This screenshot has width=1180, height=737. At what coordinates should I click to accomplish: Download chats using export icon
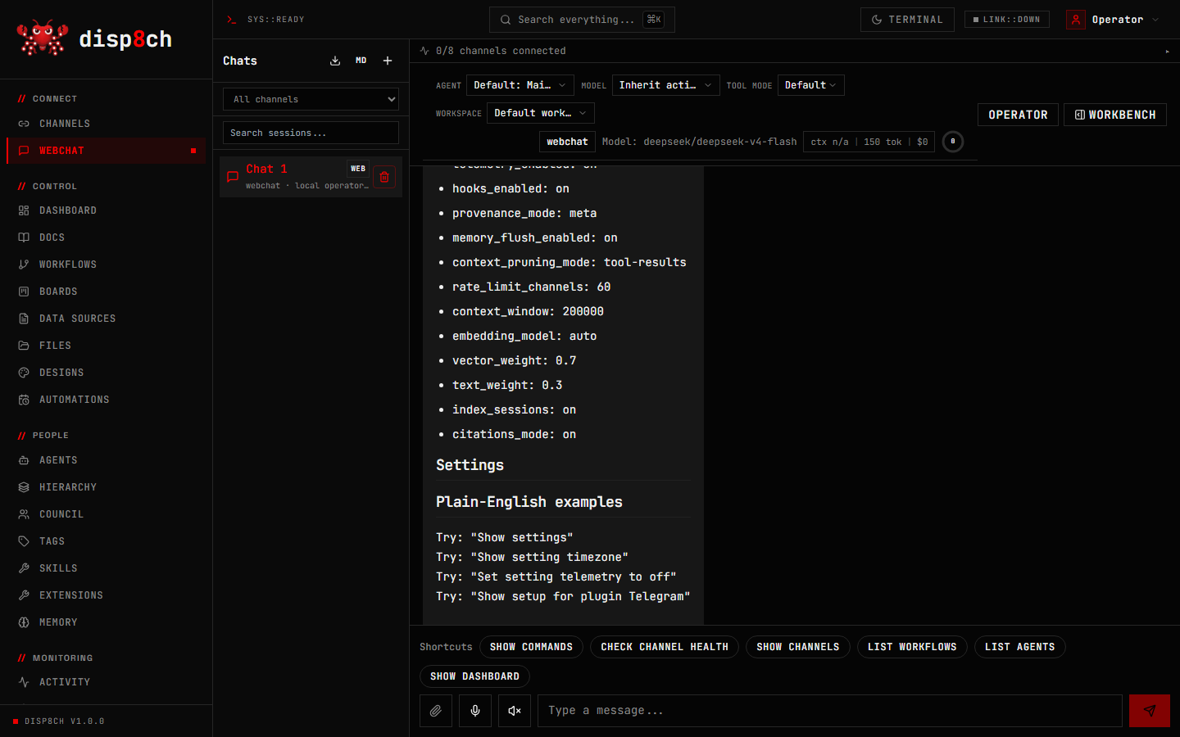335,61
